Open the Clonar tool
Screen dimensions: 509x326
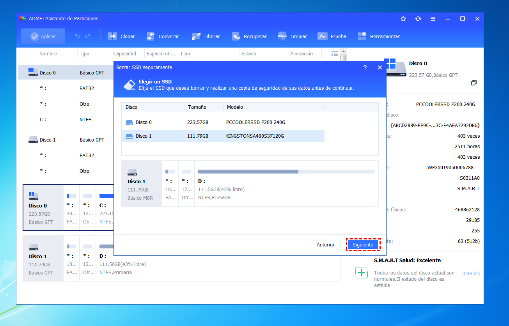click(x=121, y=36)
